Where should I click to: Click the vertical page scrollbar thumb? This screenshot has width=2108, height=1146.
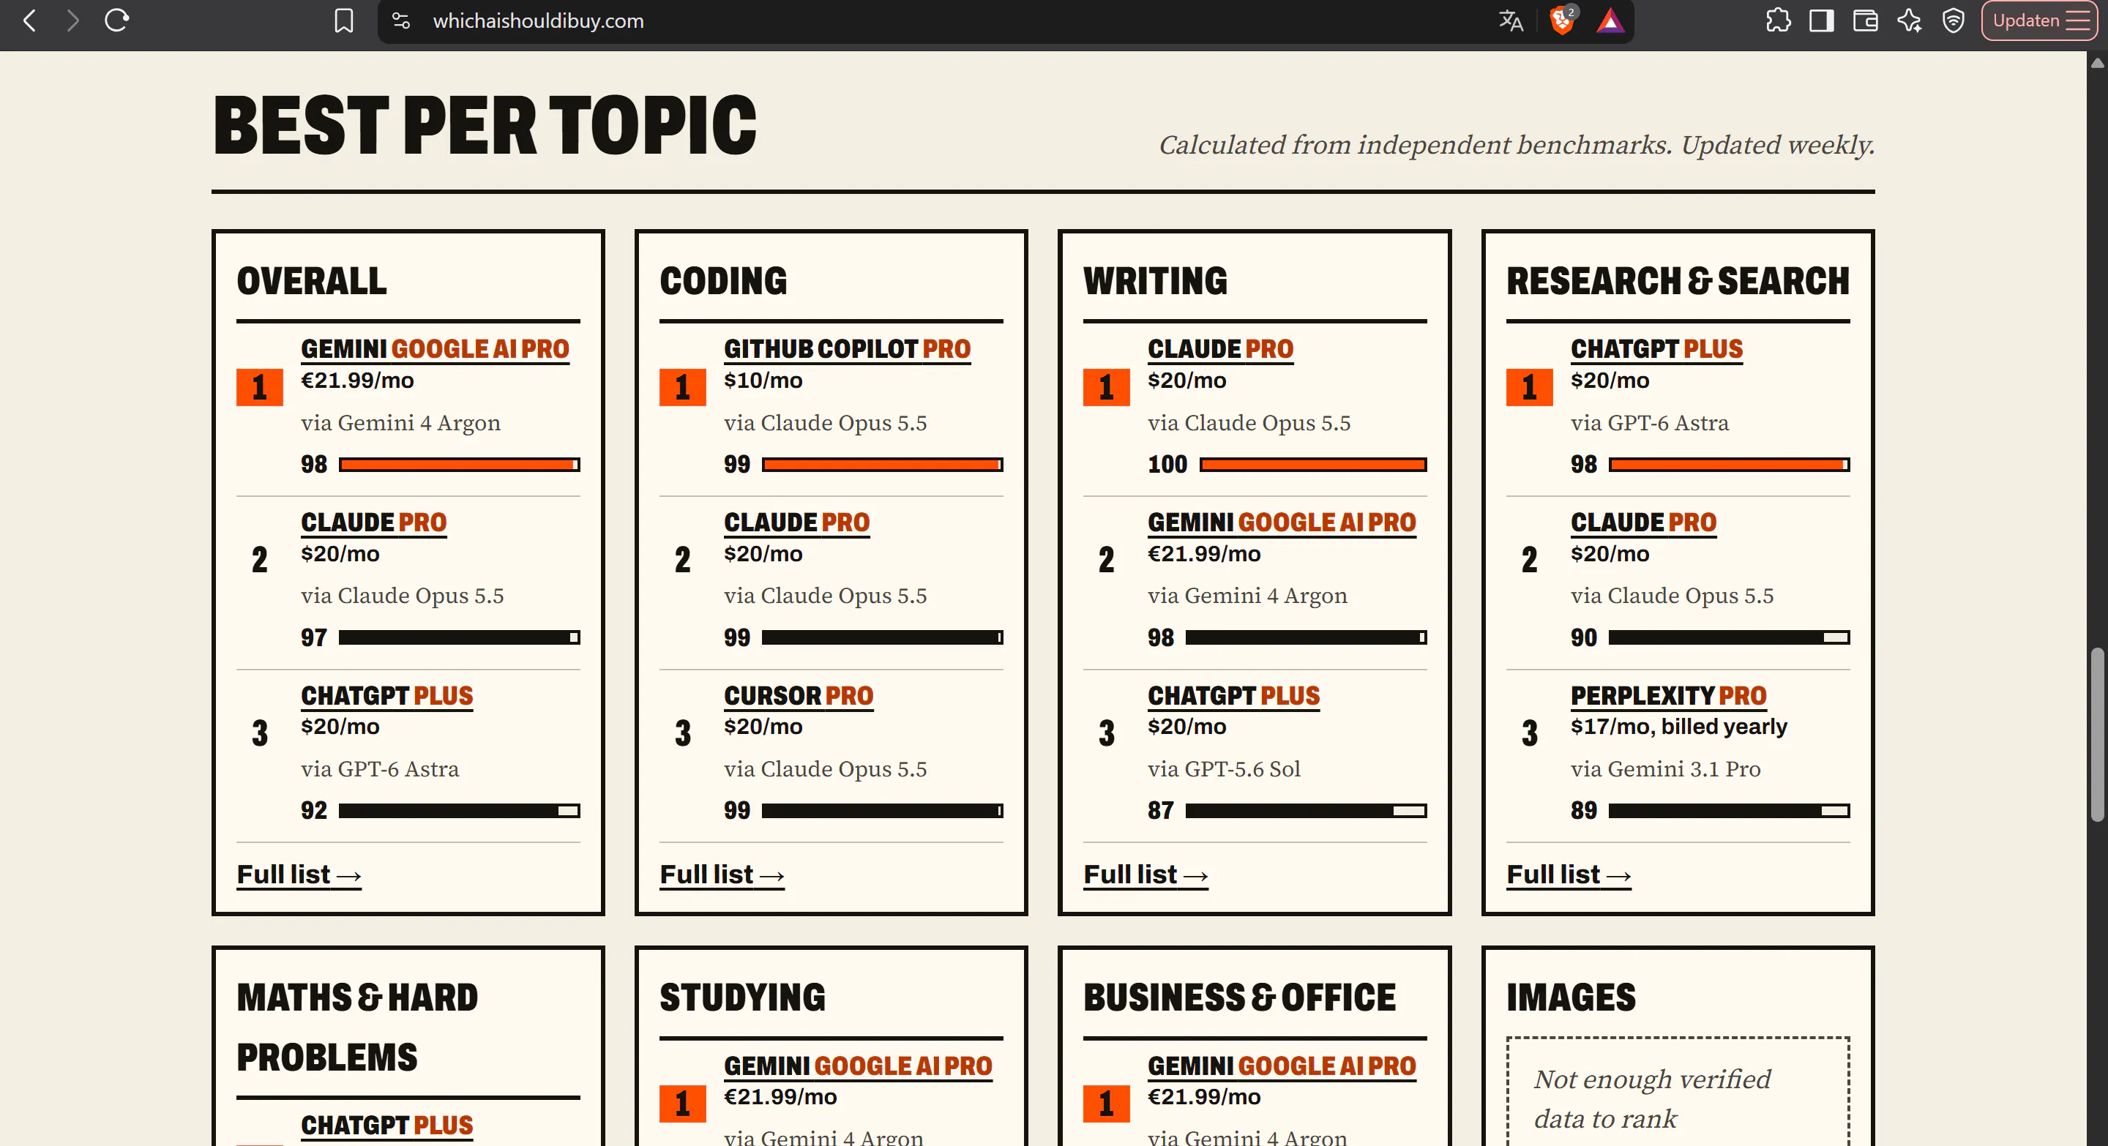tap(2096, 734)
